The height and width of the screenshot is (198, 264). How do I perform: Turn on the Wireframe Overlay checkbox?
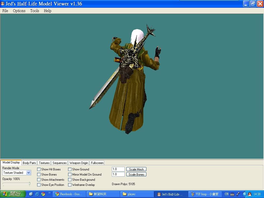tap(70, 185)
